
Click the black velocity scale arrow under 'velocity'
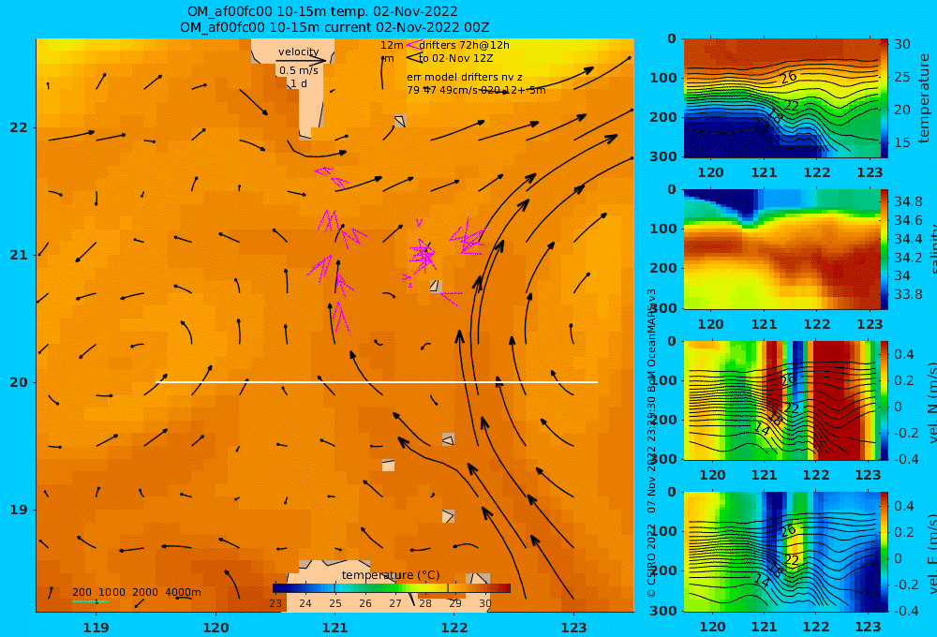(301, 60)
